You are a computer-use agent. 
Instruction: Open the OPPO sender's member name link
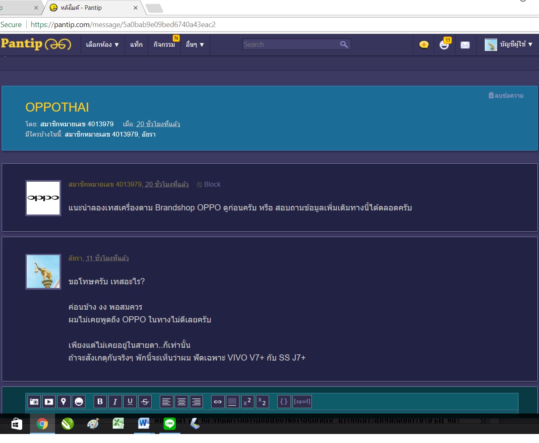[x=105, y=185]
